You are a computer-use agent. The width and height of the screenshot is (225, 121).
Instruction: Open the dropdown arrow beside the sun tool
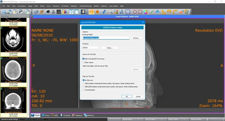tap(101, 12)
